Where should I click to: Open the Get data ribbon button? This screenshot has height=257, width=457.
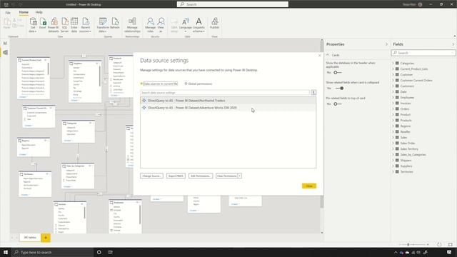click(33, 25)
